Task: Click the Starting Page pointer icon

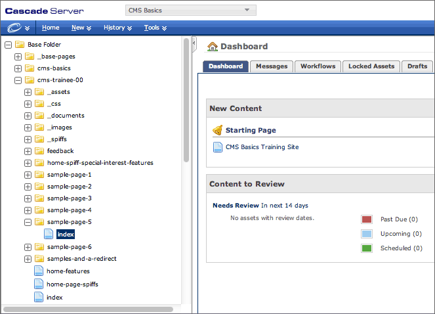Action: [218, 130]
